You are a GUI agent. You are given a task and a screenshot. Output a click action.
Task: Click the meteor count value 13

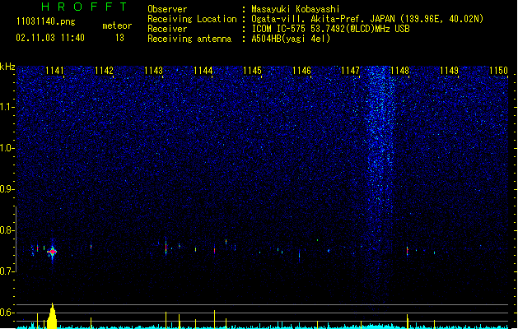coord(119,38)
